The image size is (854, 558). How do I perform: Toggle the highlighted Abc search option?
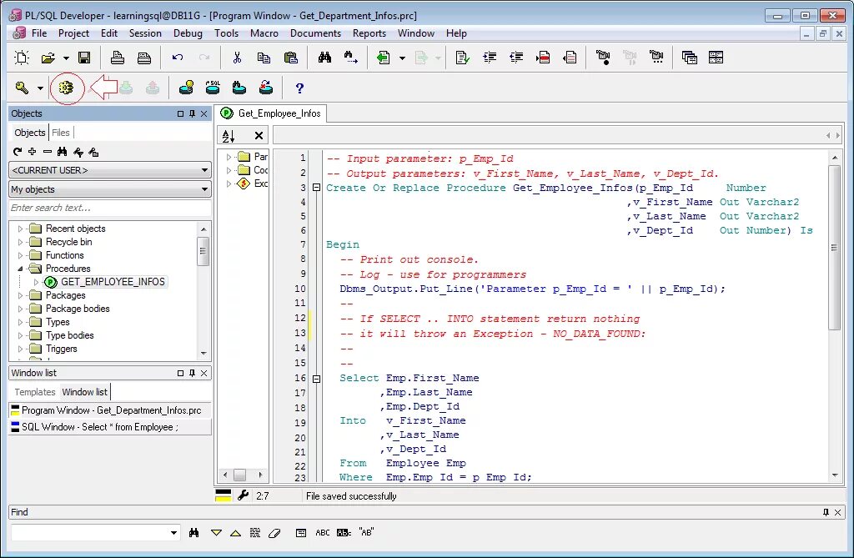[344, 532]
